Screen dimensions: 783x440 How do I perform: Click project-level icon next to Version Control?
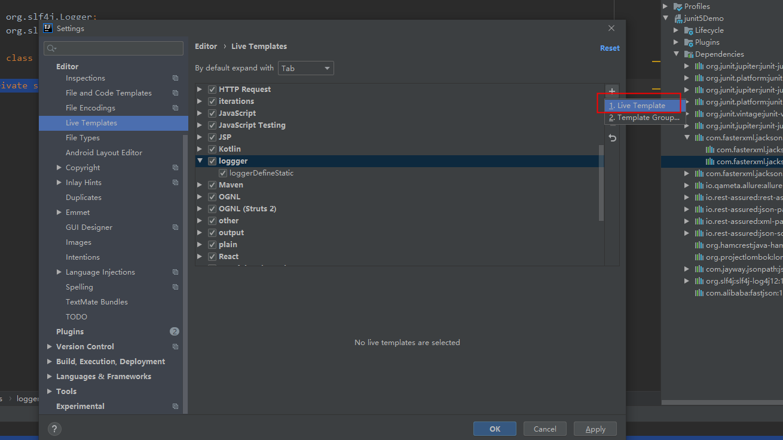175,347
